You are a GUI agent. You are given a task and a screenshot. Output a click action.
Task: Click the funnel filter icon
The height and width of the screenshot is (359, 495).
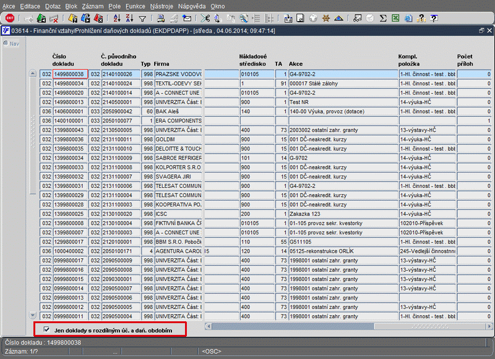[142, 19]
